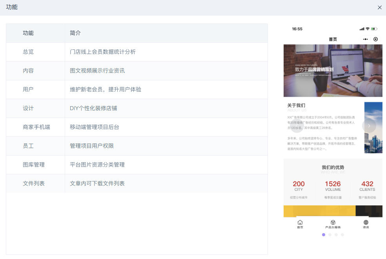386x259 pixels.
Task: Click the 文件列表 function cell
Action: [x=35, y=183]
